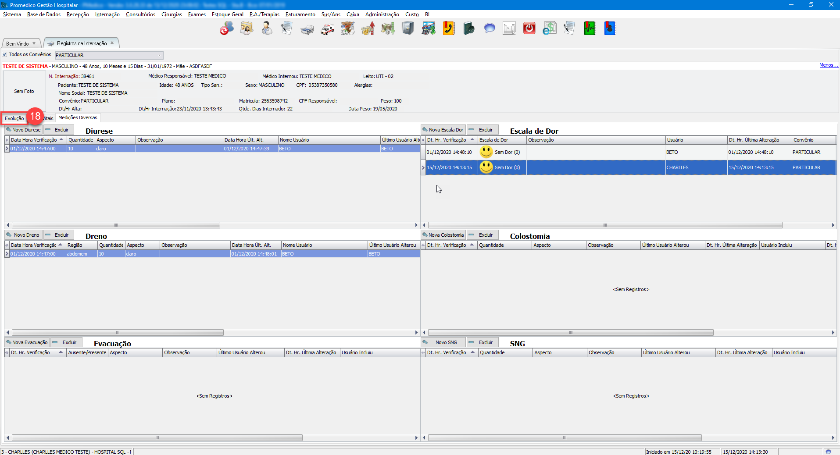
Task: Sort by Dt. Hr. Verificação in Escala de Dor
Action: click(447, 140)
